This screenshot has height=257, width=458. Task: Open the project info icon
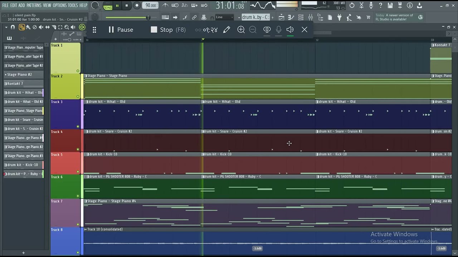click(x=410, y=5)
